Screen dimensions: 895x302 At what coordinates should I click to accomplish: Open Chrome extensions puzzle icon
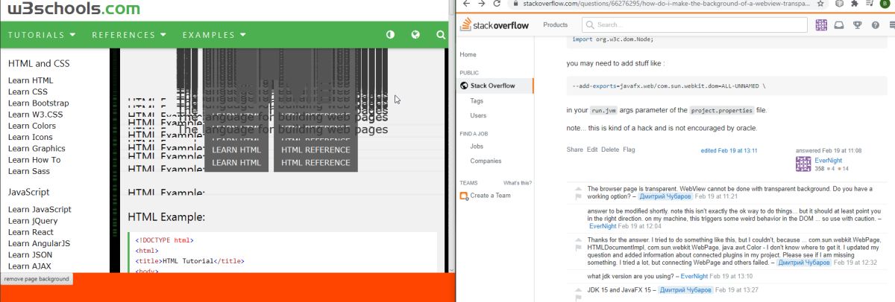point(854,4)
